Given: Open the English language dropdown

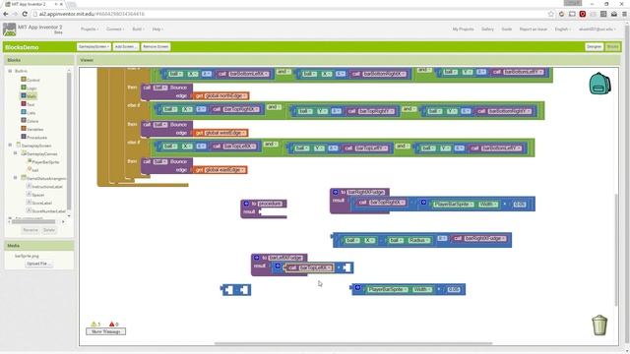Looking at the screenshot, I should (x=562, y=29).
